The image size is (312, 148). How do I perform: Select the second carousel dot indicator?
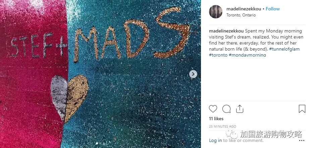coord(101,143)
